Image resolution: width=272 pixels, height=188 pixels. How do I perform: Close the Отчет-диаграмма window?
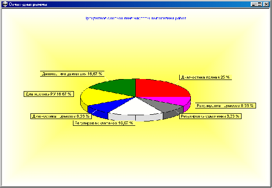point(266,4)
